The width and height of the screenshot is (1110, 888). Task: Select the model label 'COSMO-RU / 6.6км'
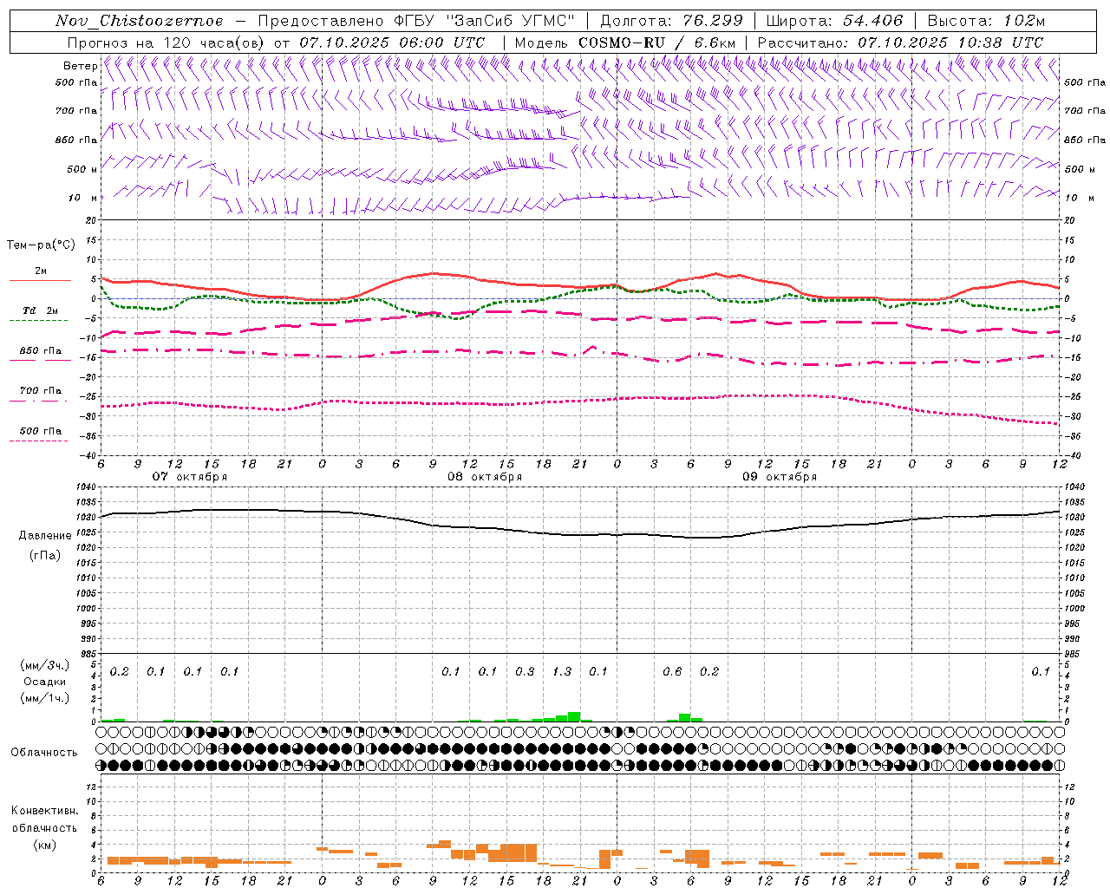656,42
